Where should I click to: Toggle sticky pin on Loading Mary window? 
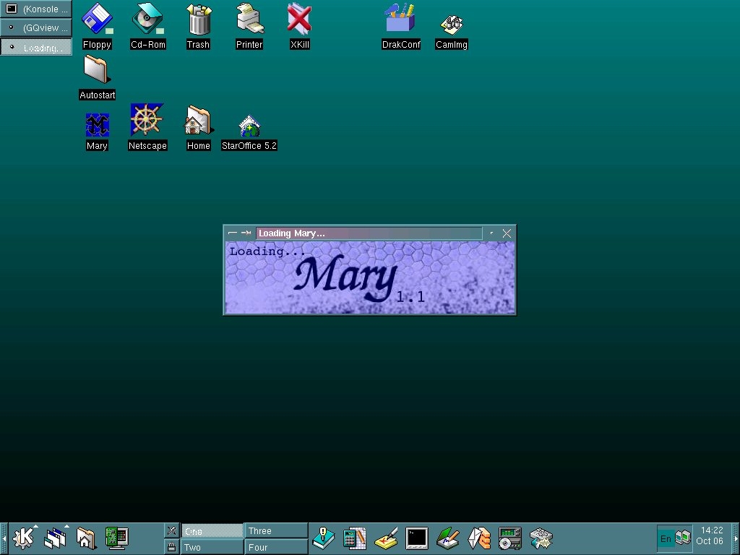pyautogui.click(x=246, y=233)
